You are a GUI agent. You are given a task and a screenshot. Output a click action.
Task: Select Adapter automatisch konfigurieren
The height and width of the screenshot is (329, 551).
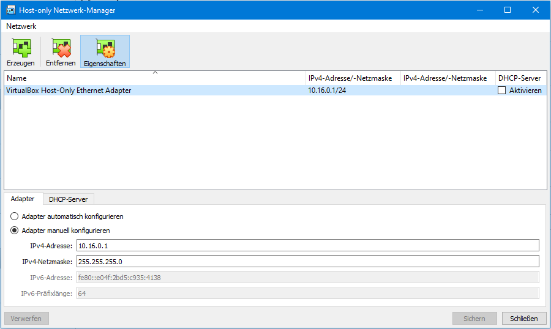click(67, 216)
